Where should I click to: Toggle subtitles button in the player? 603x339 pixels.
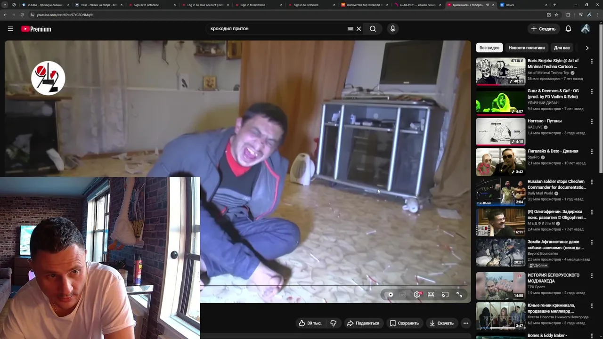point(403,295)
